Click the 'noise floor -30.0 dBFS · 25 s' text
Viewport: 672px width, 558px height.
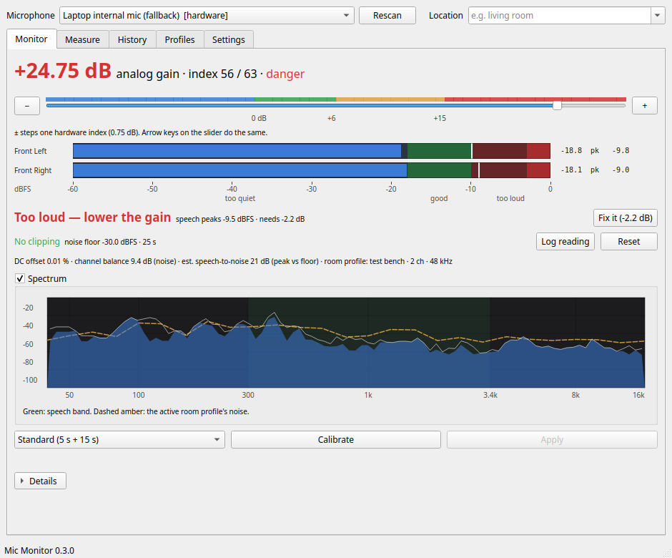coord(110,242)
